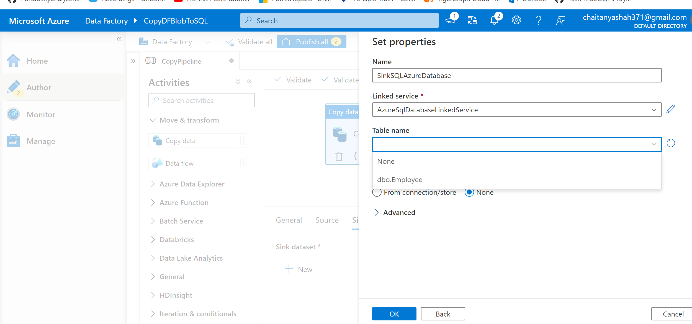Open the help question mark

(539, 20)
